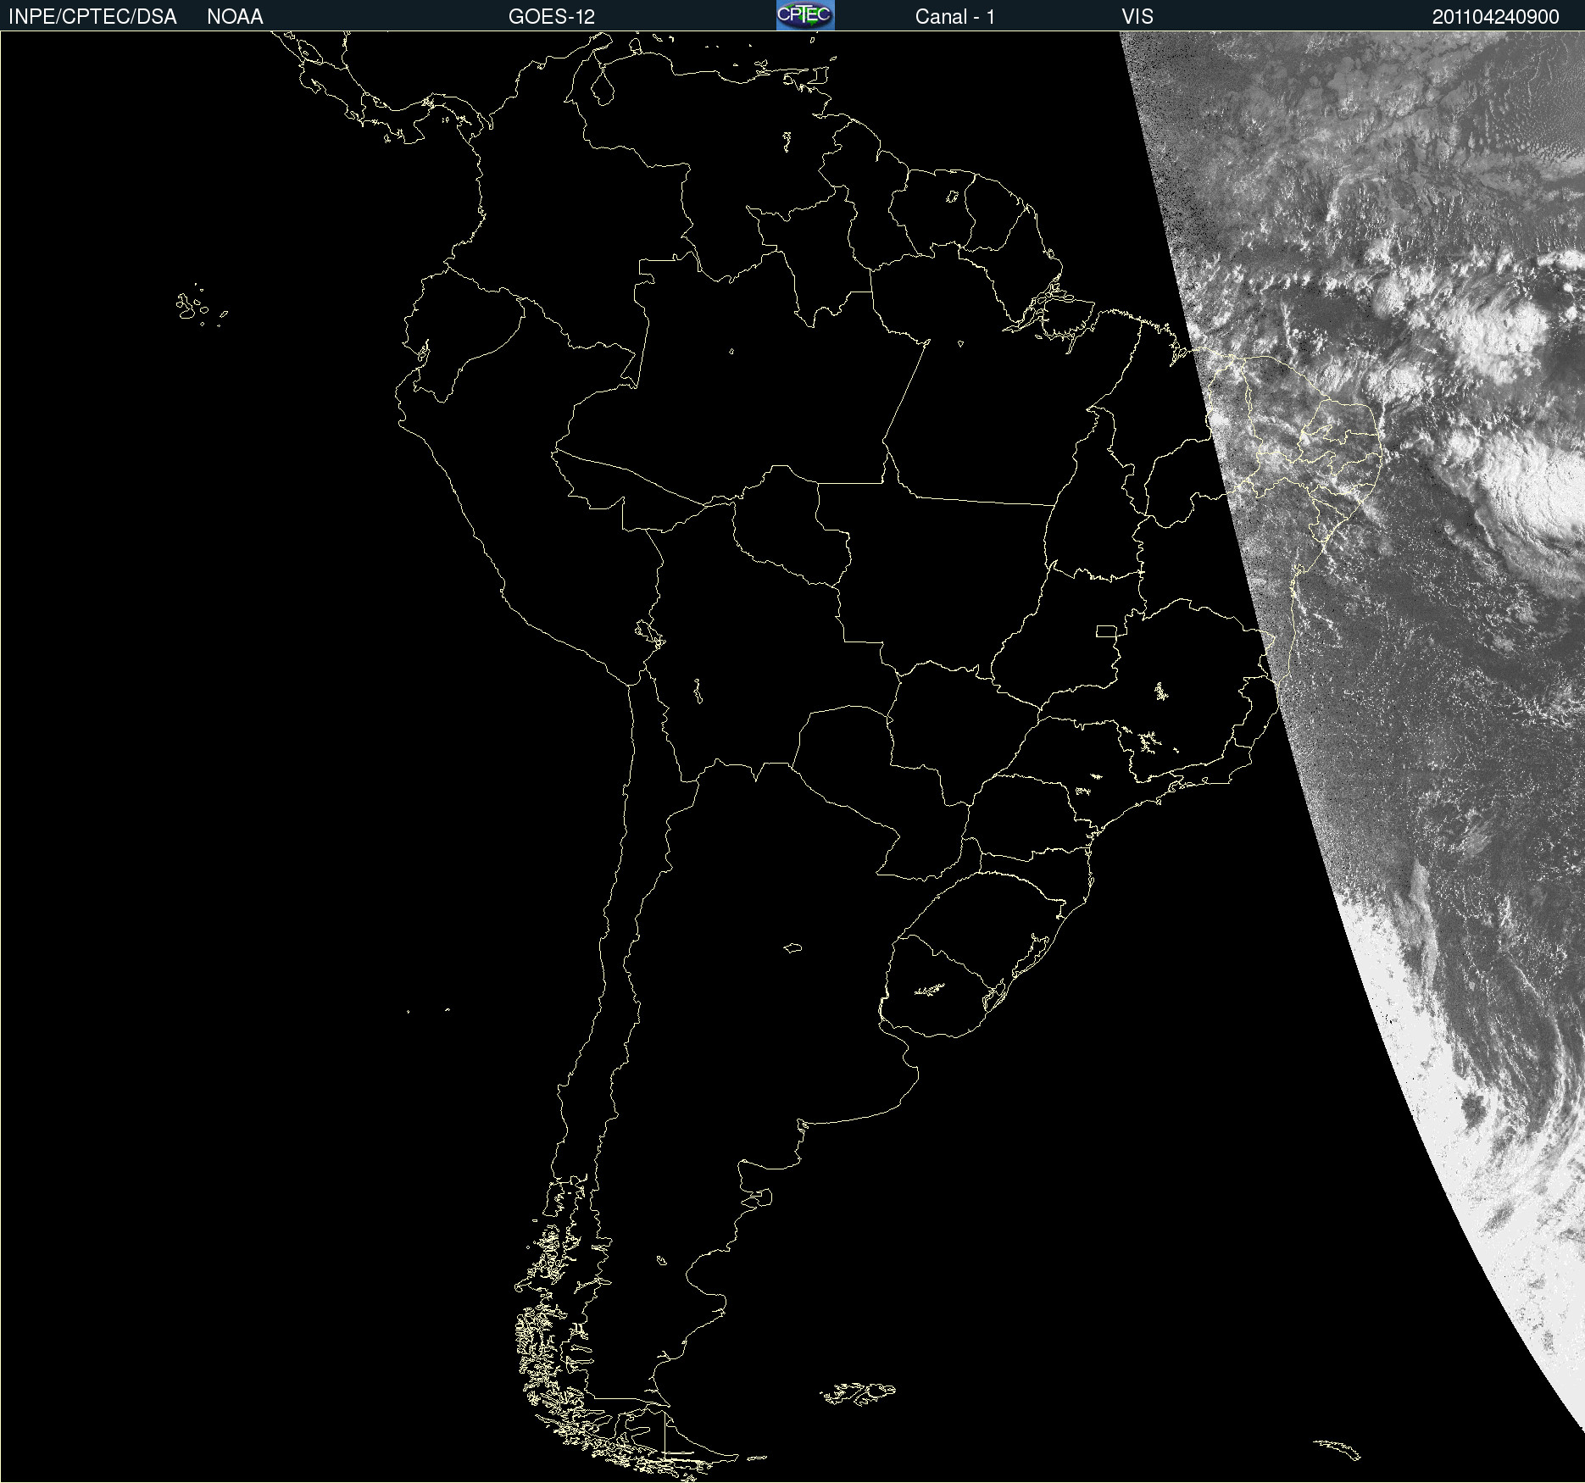Click the timestamp 201104240900
The height and width of the screenshot is (1483, 1585).
click(x=1496, y=17)
